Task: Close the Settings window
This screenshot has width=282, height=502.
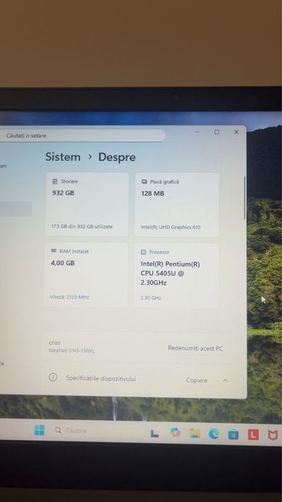Action: (x=236, y=132)
